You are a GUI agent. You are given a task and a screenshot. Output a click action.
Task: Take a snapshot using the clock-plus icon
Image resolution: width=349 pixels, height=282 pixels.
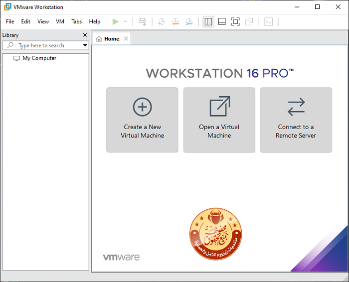click(x=162, y=21)
